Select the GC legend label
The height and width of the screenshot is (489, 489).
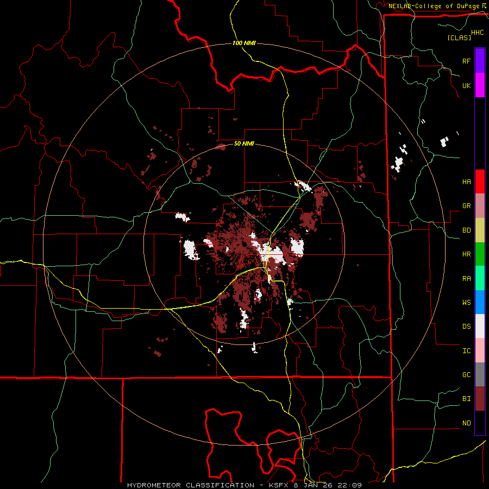(x=466, y=375)
